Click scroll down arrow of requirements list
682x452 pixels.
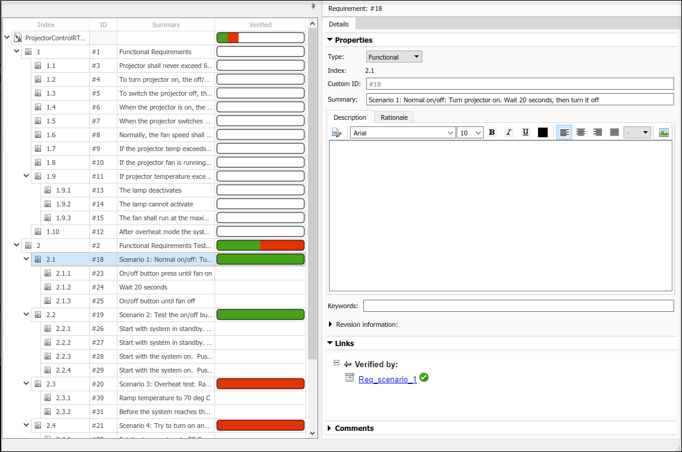tap(312, 433)
